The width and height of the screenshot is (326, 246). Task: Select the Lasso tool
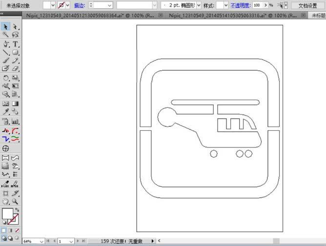(x=15, y=35)
